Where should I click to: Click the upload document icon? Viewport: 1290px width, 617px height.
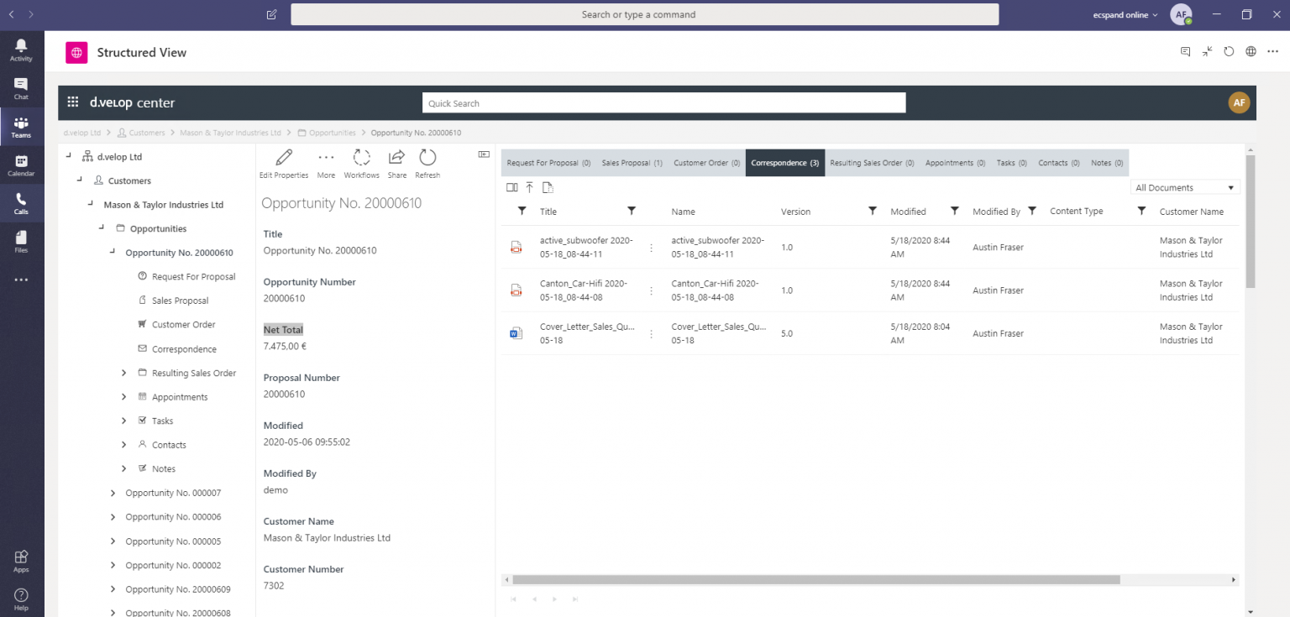coord(529,187)
